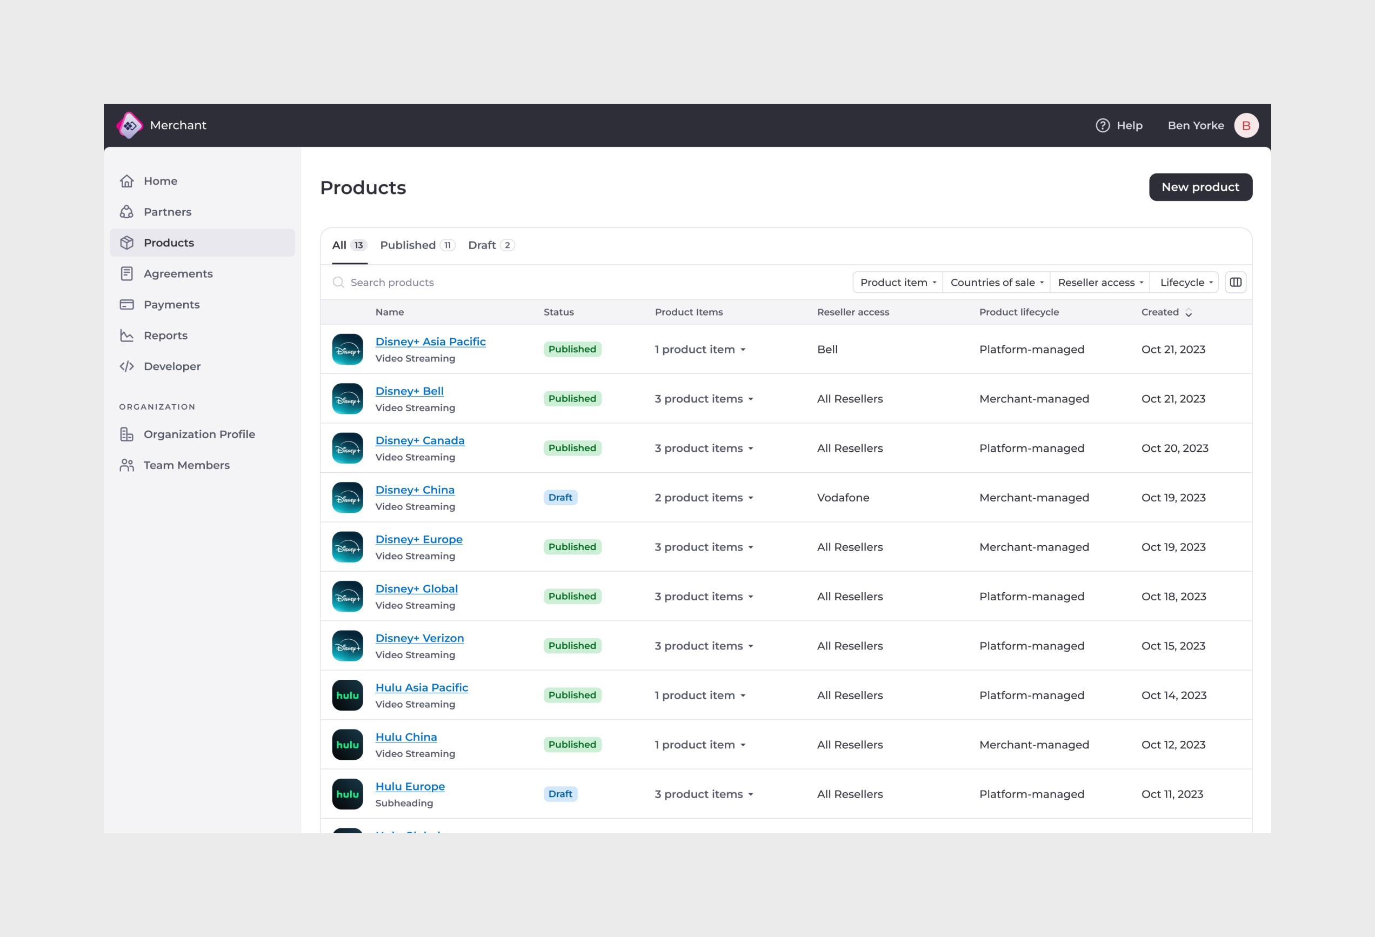Open the Disney+ Global product link
Viewport: 1375px width, 937px height.
tap(417, 589)
